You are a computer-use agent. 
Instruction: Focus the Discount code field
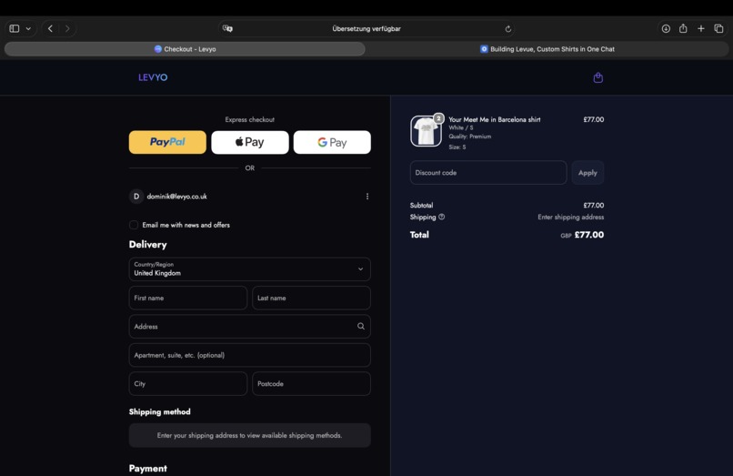[x=488, y=172]
